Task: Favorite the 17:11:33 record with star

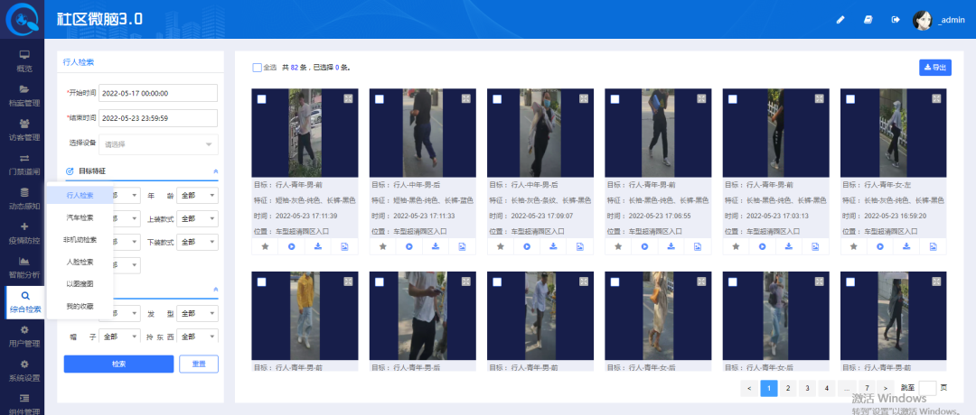Action: [x=383, y=246]
